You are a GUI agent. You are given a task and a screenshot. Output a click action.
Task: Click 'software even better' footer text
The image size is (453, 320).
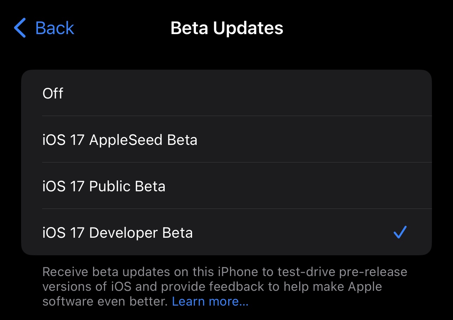(105, 301)
